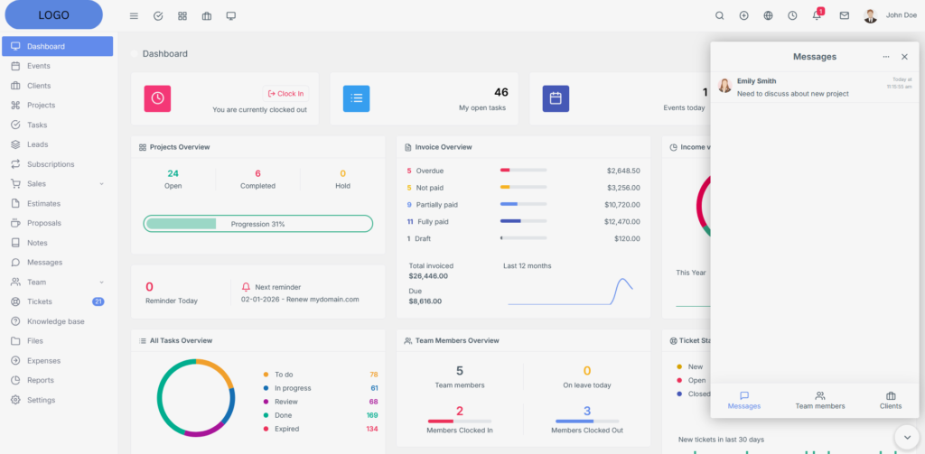The image size is (925, 454).
Task: Expand the Team submenu in sidebar
Action: tap(57, 283)
